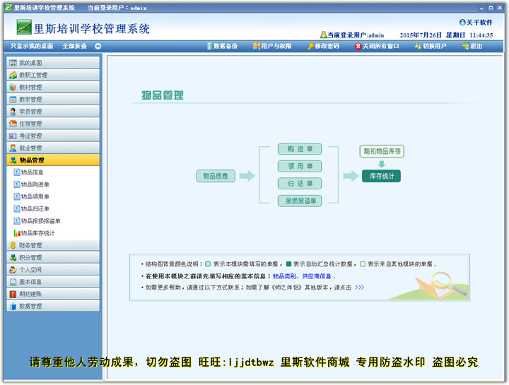Click the 物品购进单 document icon
This screenshot has height=385, width=509.
tap(16, 184)
